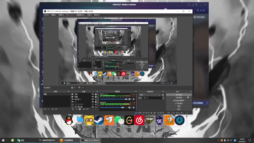Click 启动虚拟摄像机 button
The image size is (254, 143).
pyautogui.click(x=179, y=100)
